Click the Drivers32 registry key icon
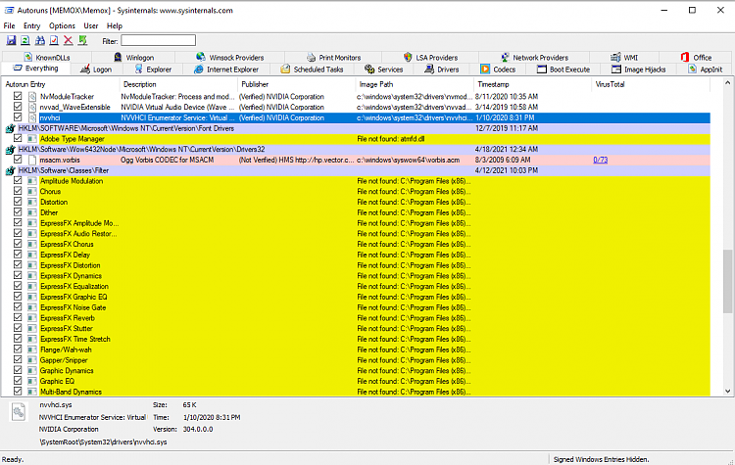This screenshot has width=735, height=465. [x=11, y=150]
